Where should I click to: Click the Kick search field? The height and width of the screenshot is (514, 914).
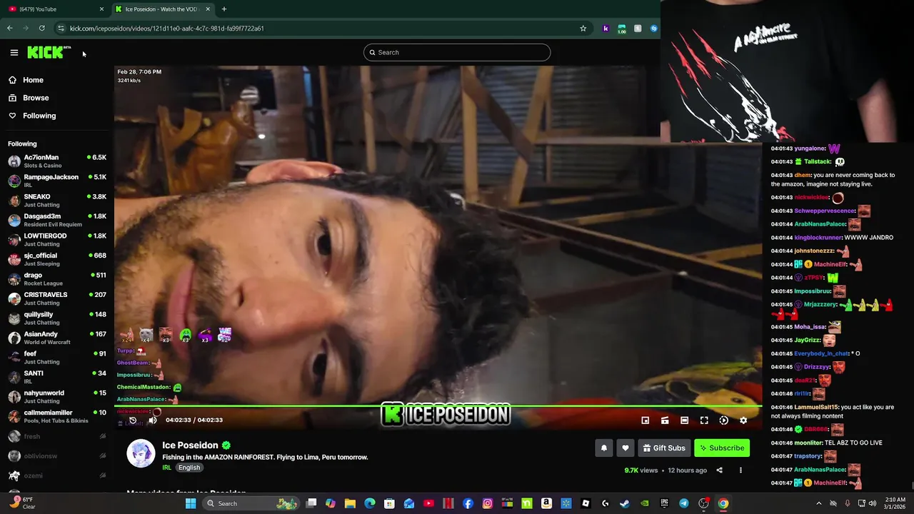tap(457, 52)
